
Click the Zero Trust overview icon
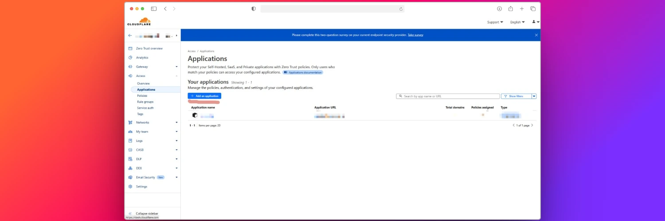click(x=130, y=49)
